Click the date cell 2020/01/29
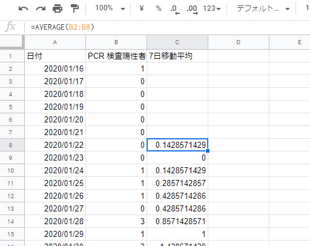 (55, 234)
